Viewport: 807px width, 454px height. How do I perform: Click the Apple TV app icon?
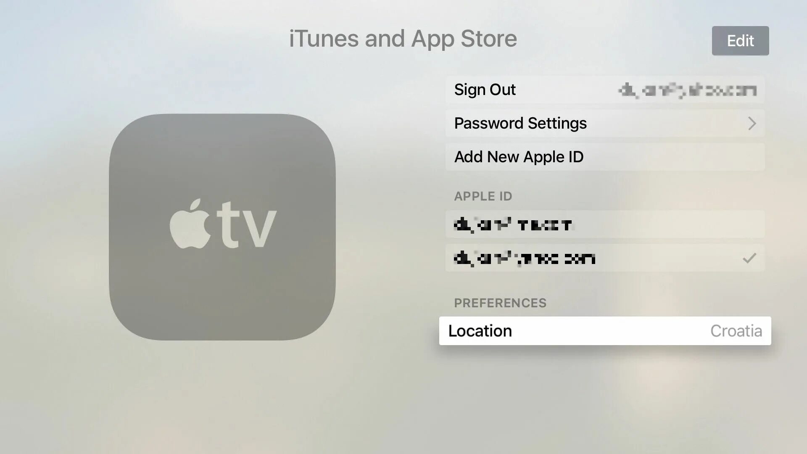[x=222, y=226]
